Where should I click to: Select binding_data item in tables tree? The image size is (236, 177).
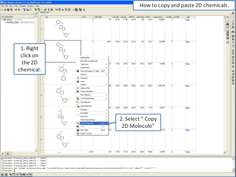click(x=12, y=22)
